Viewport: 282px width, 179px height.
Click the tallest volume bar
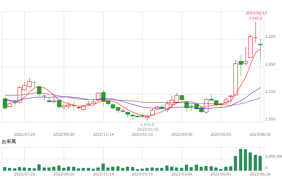(x=241, y=160)
